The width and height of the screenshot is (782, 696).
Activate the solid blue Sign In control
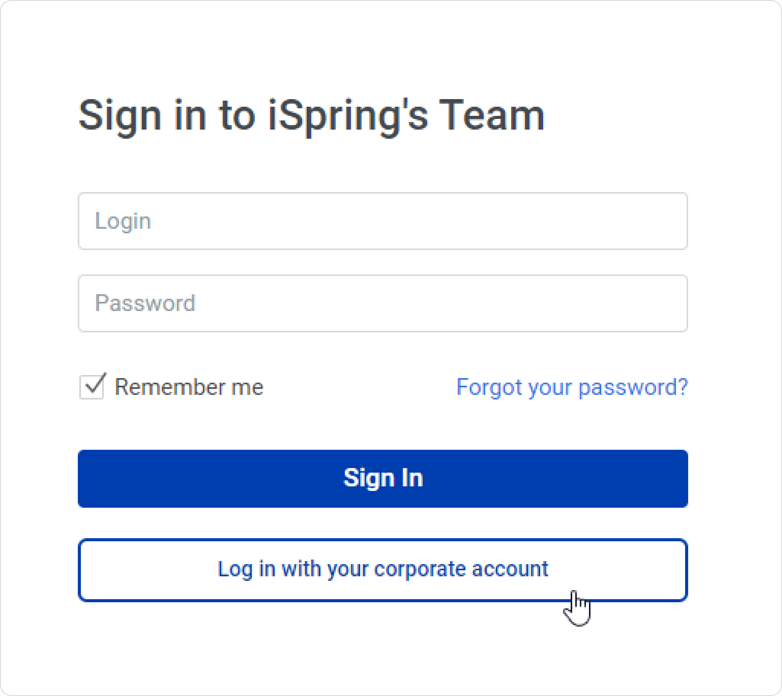(383, 478)
